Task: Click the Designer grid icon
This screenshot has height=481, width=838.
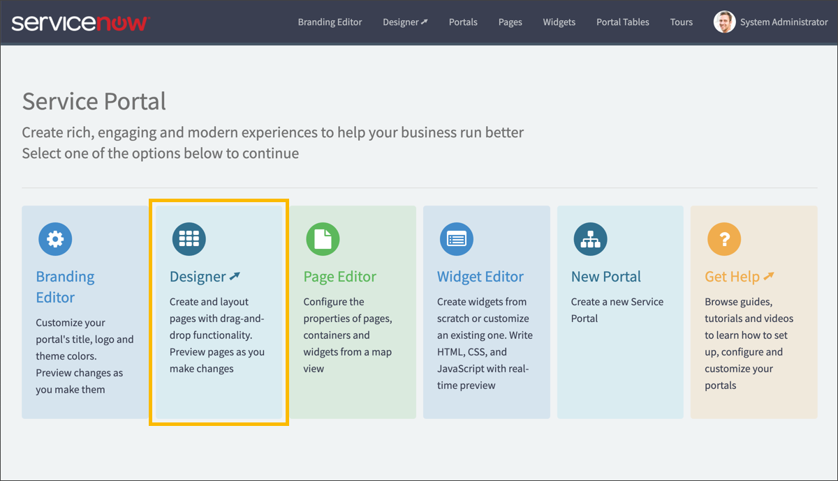Action: coord(189,239)
